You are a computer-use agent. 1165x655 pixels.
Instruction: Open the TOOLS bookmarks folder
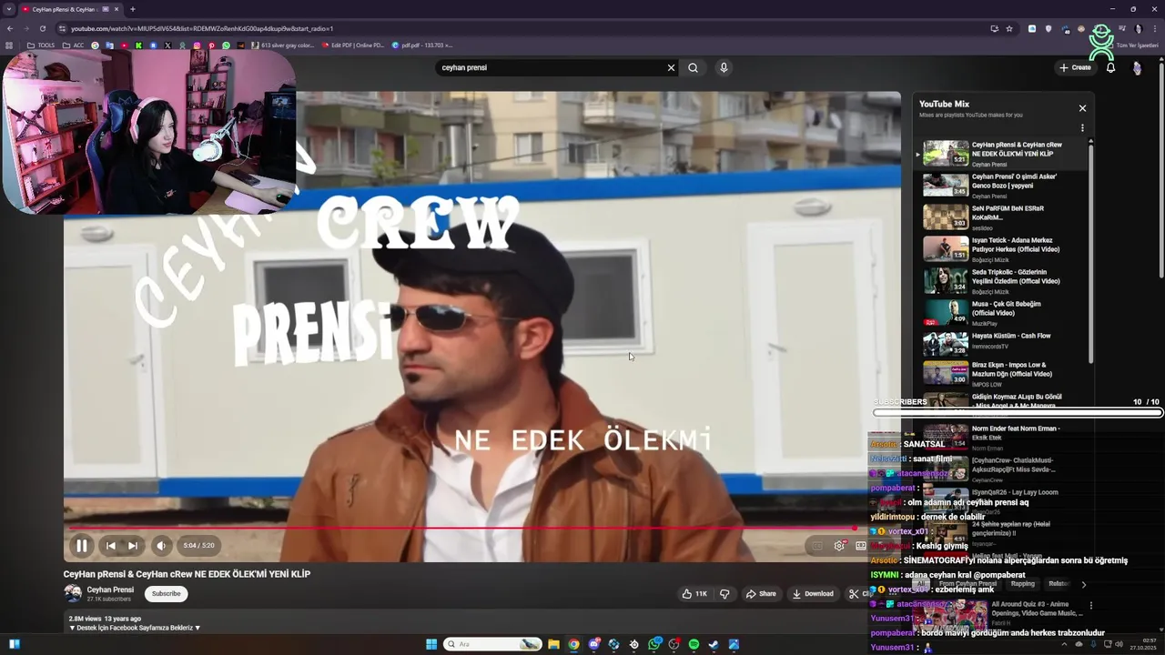coord(41,45)
